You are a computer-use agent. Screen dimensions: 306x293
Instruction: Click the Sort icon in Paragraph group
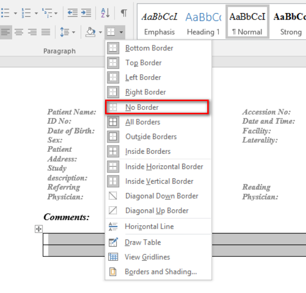click(x=105, y=13)
